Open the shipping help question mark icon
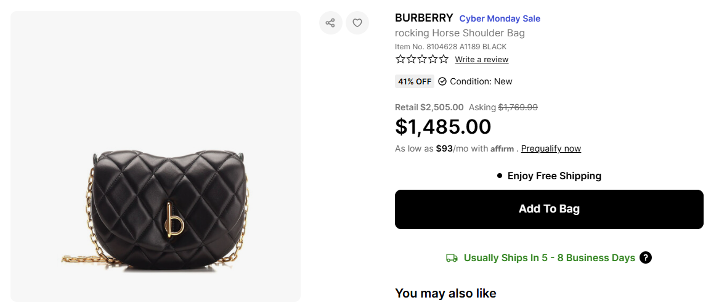The image size is (711, 308). pos(646,257)
